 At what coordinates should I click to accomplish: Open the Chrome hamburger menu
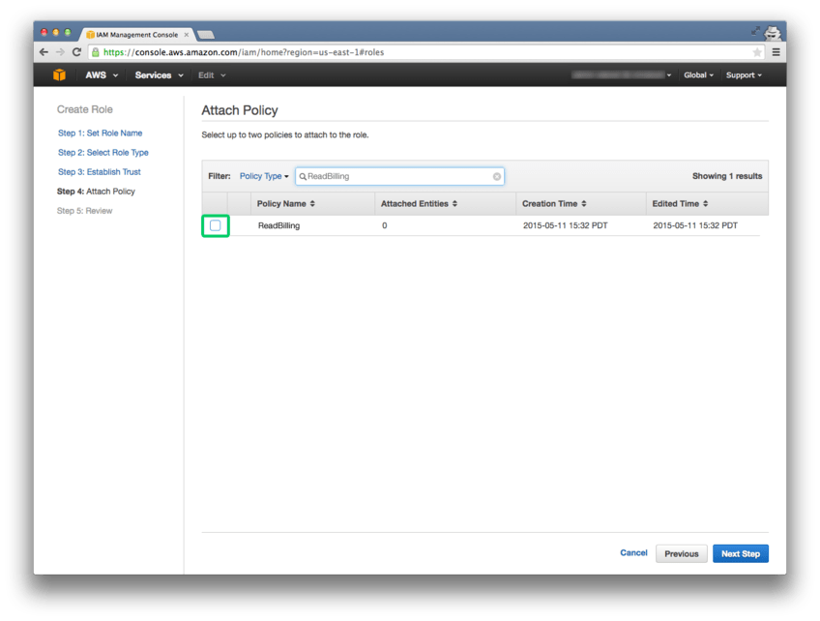(x=776, y=52)
